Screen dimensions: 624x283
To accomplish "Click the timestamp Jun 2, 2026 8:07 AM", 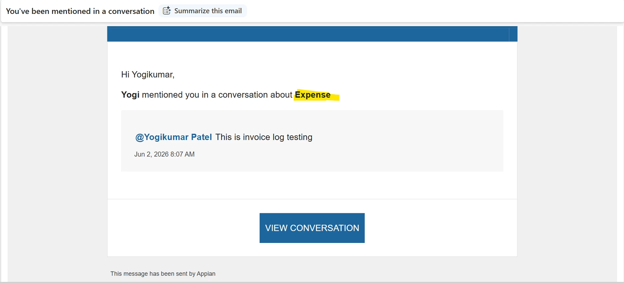I will pyautogui.click(x=164, y=154).
